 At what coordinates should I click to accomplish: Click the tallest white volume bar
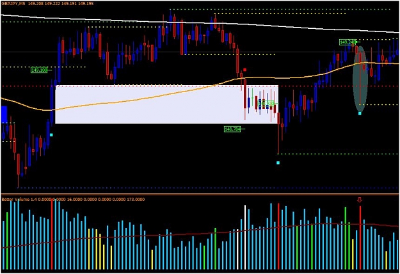coord(245,237)
